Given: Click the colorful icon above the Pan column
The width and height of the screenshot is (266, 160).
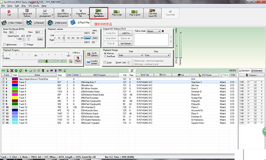Looking at the screenshot, I should [x=132, y=71].
